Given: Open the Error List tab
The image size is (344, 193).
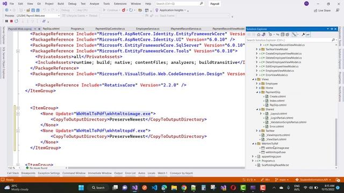Looking at the screenshot, I should pos(130,173).
